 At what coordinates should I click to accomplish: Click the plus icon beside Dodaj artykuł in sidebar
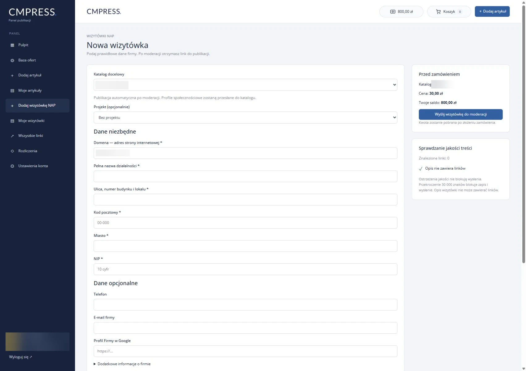click(12, 76)
